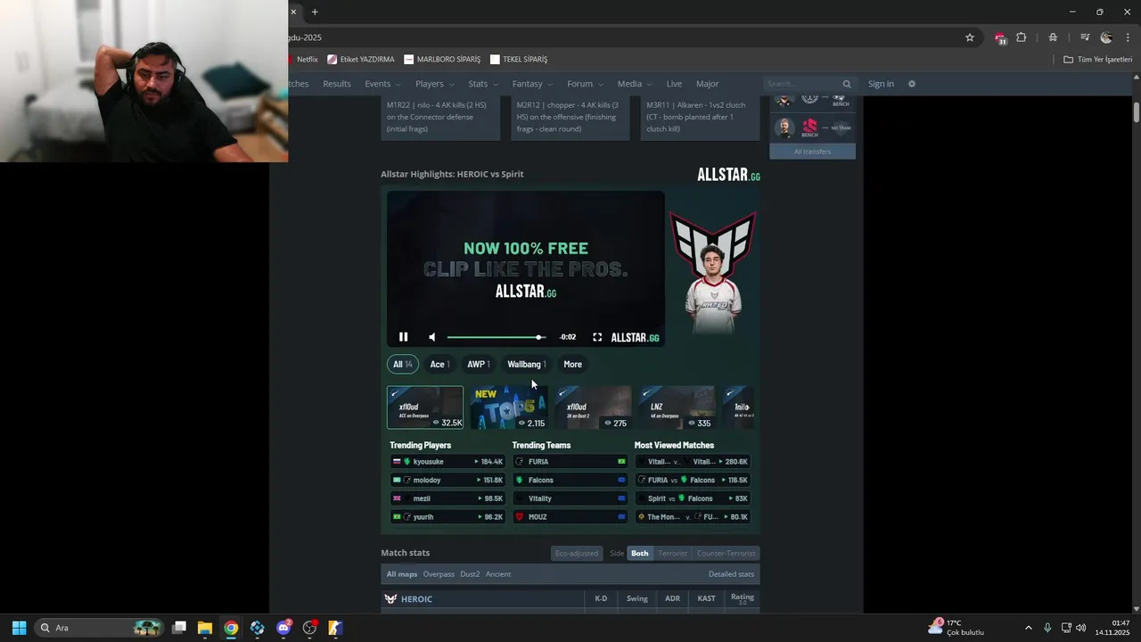Select the All 14 clips filter
Image resolution: width=1141 pixels, height=642 pixels.
click(x=403, y=364)
